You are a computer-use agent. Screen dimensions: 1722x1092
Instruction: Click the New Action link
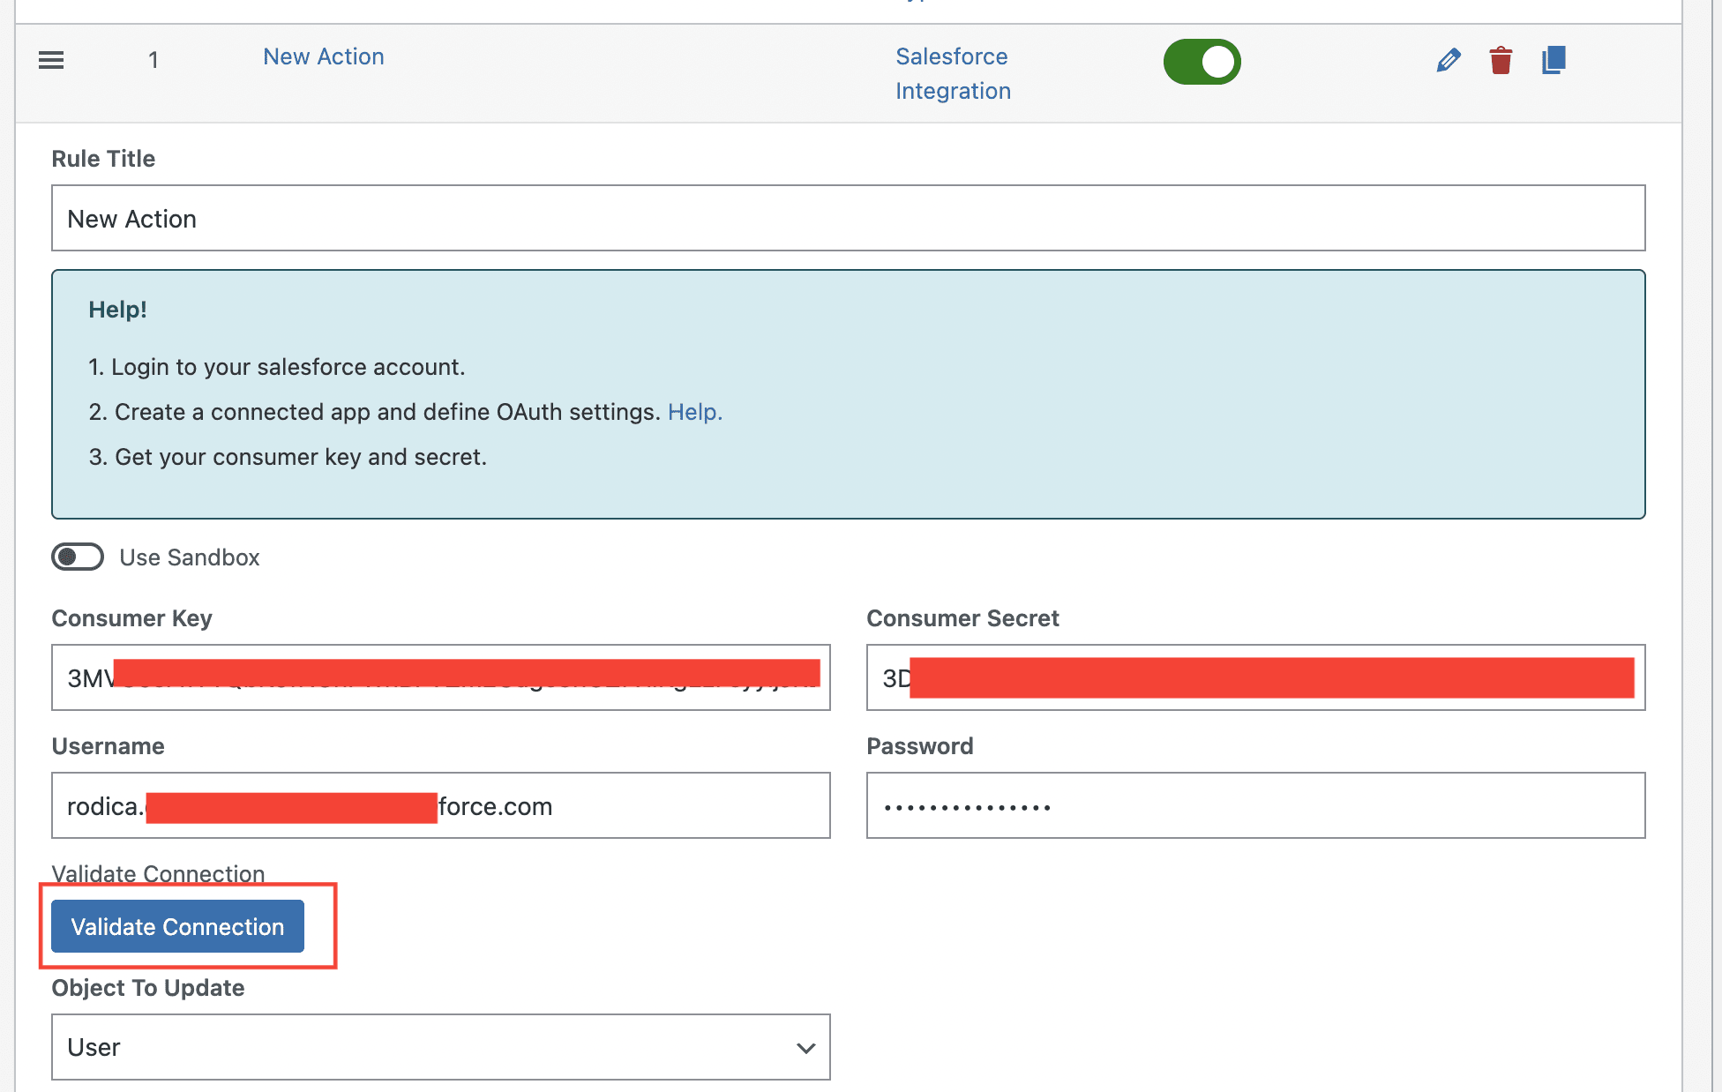(x=323, y=56)
